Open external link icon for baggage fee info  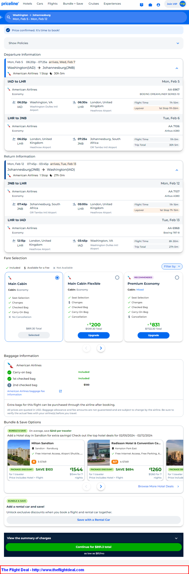point(60,391)
